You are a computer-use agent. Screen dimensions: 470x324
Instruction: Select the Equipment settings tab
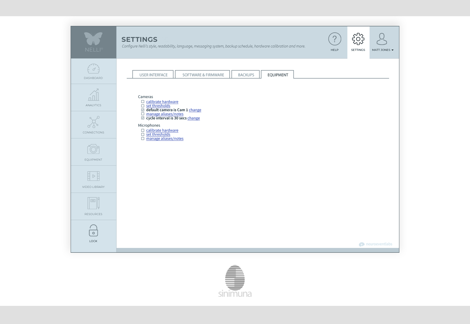pyautogui.click(x=278, y=75)
